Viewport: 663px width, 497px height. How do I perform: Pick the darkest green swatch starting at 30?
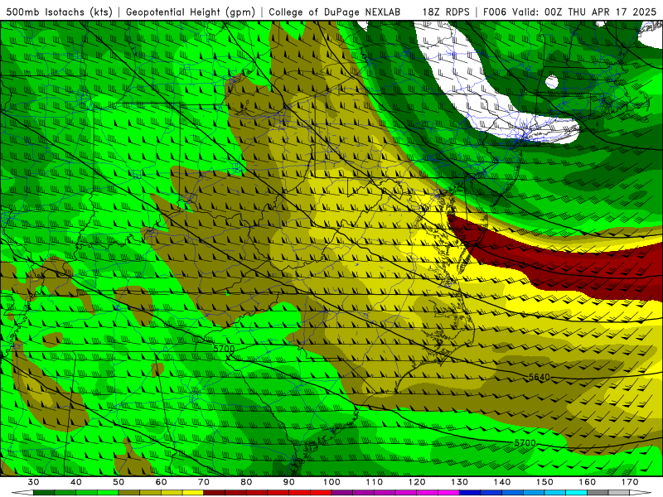click(x=44, y=493)
